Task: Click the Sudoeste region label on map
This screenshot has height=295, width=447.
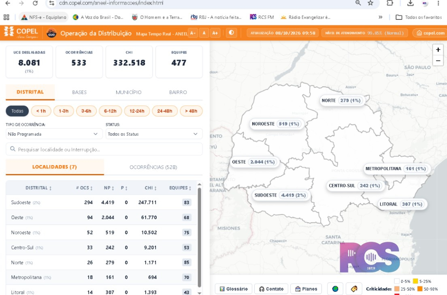Action: point(281,195)
